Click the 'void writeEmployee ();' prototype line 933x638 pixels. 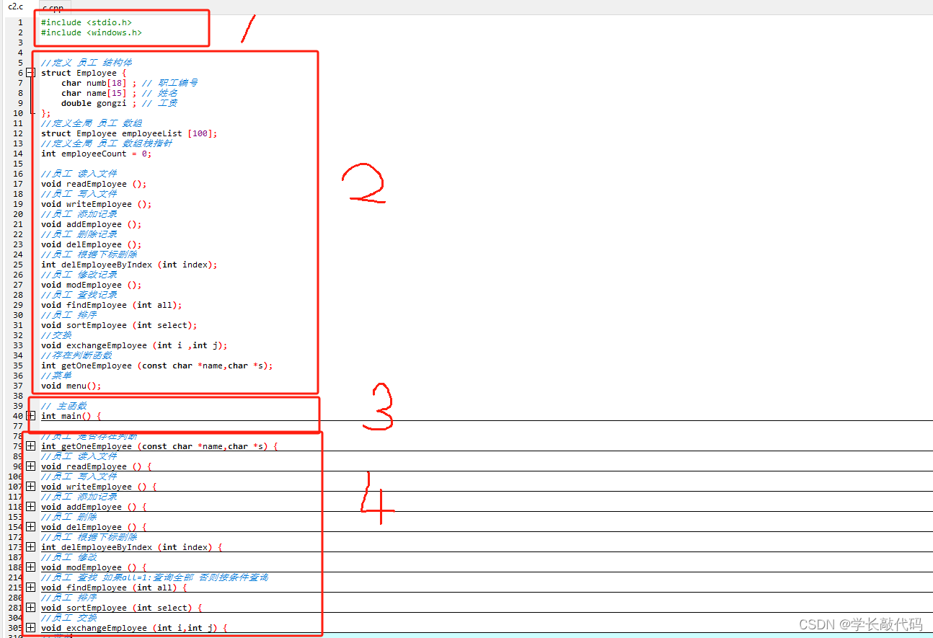(x=97, y=204)
